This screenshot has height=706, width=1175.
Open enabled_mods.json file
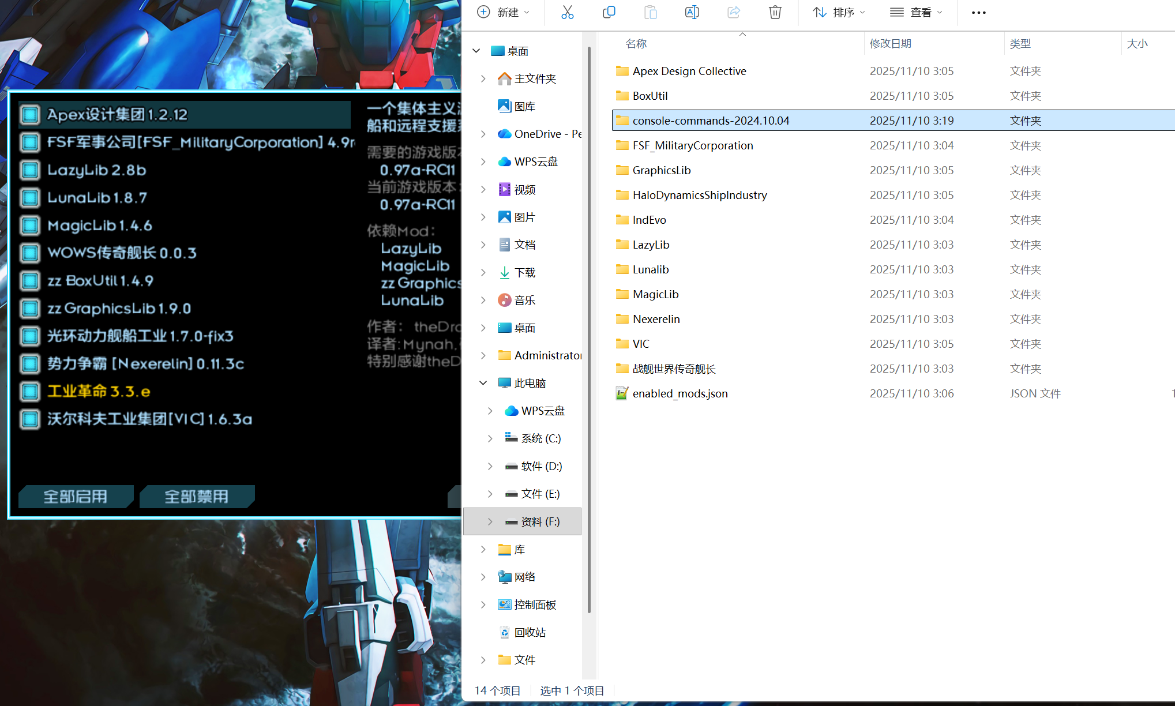680,393
